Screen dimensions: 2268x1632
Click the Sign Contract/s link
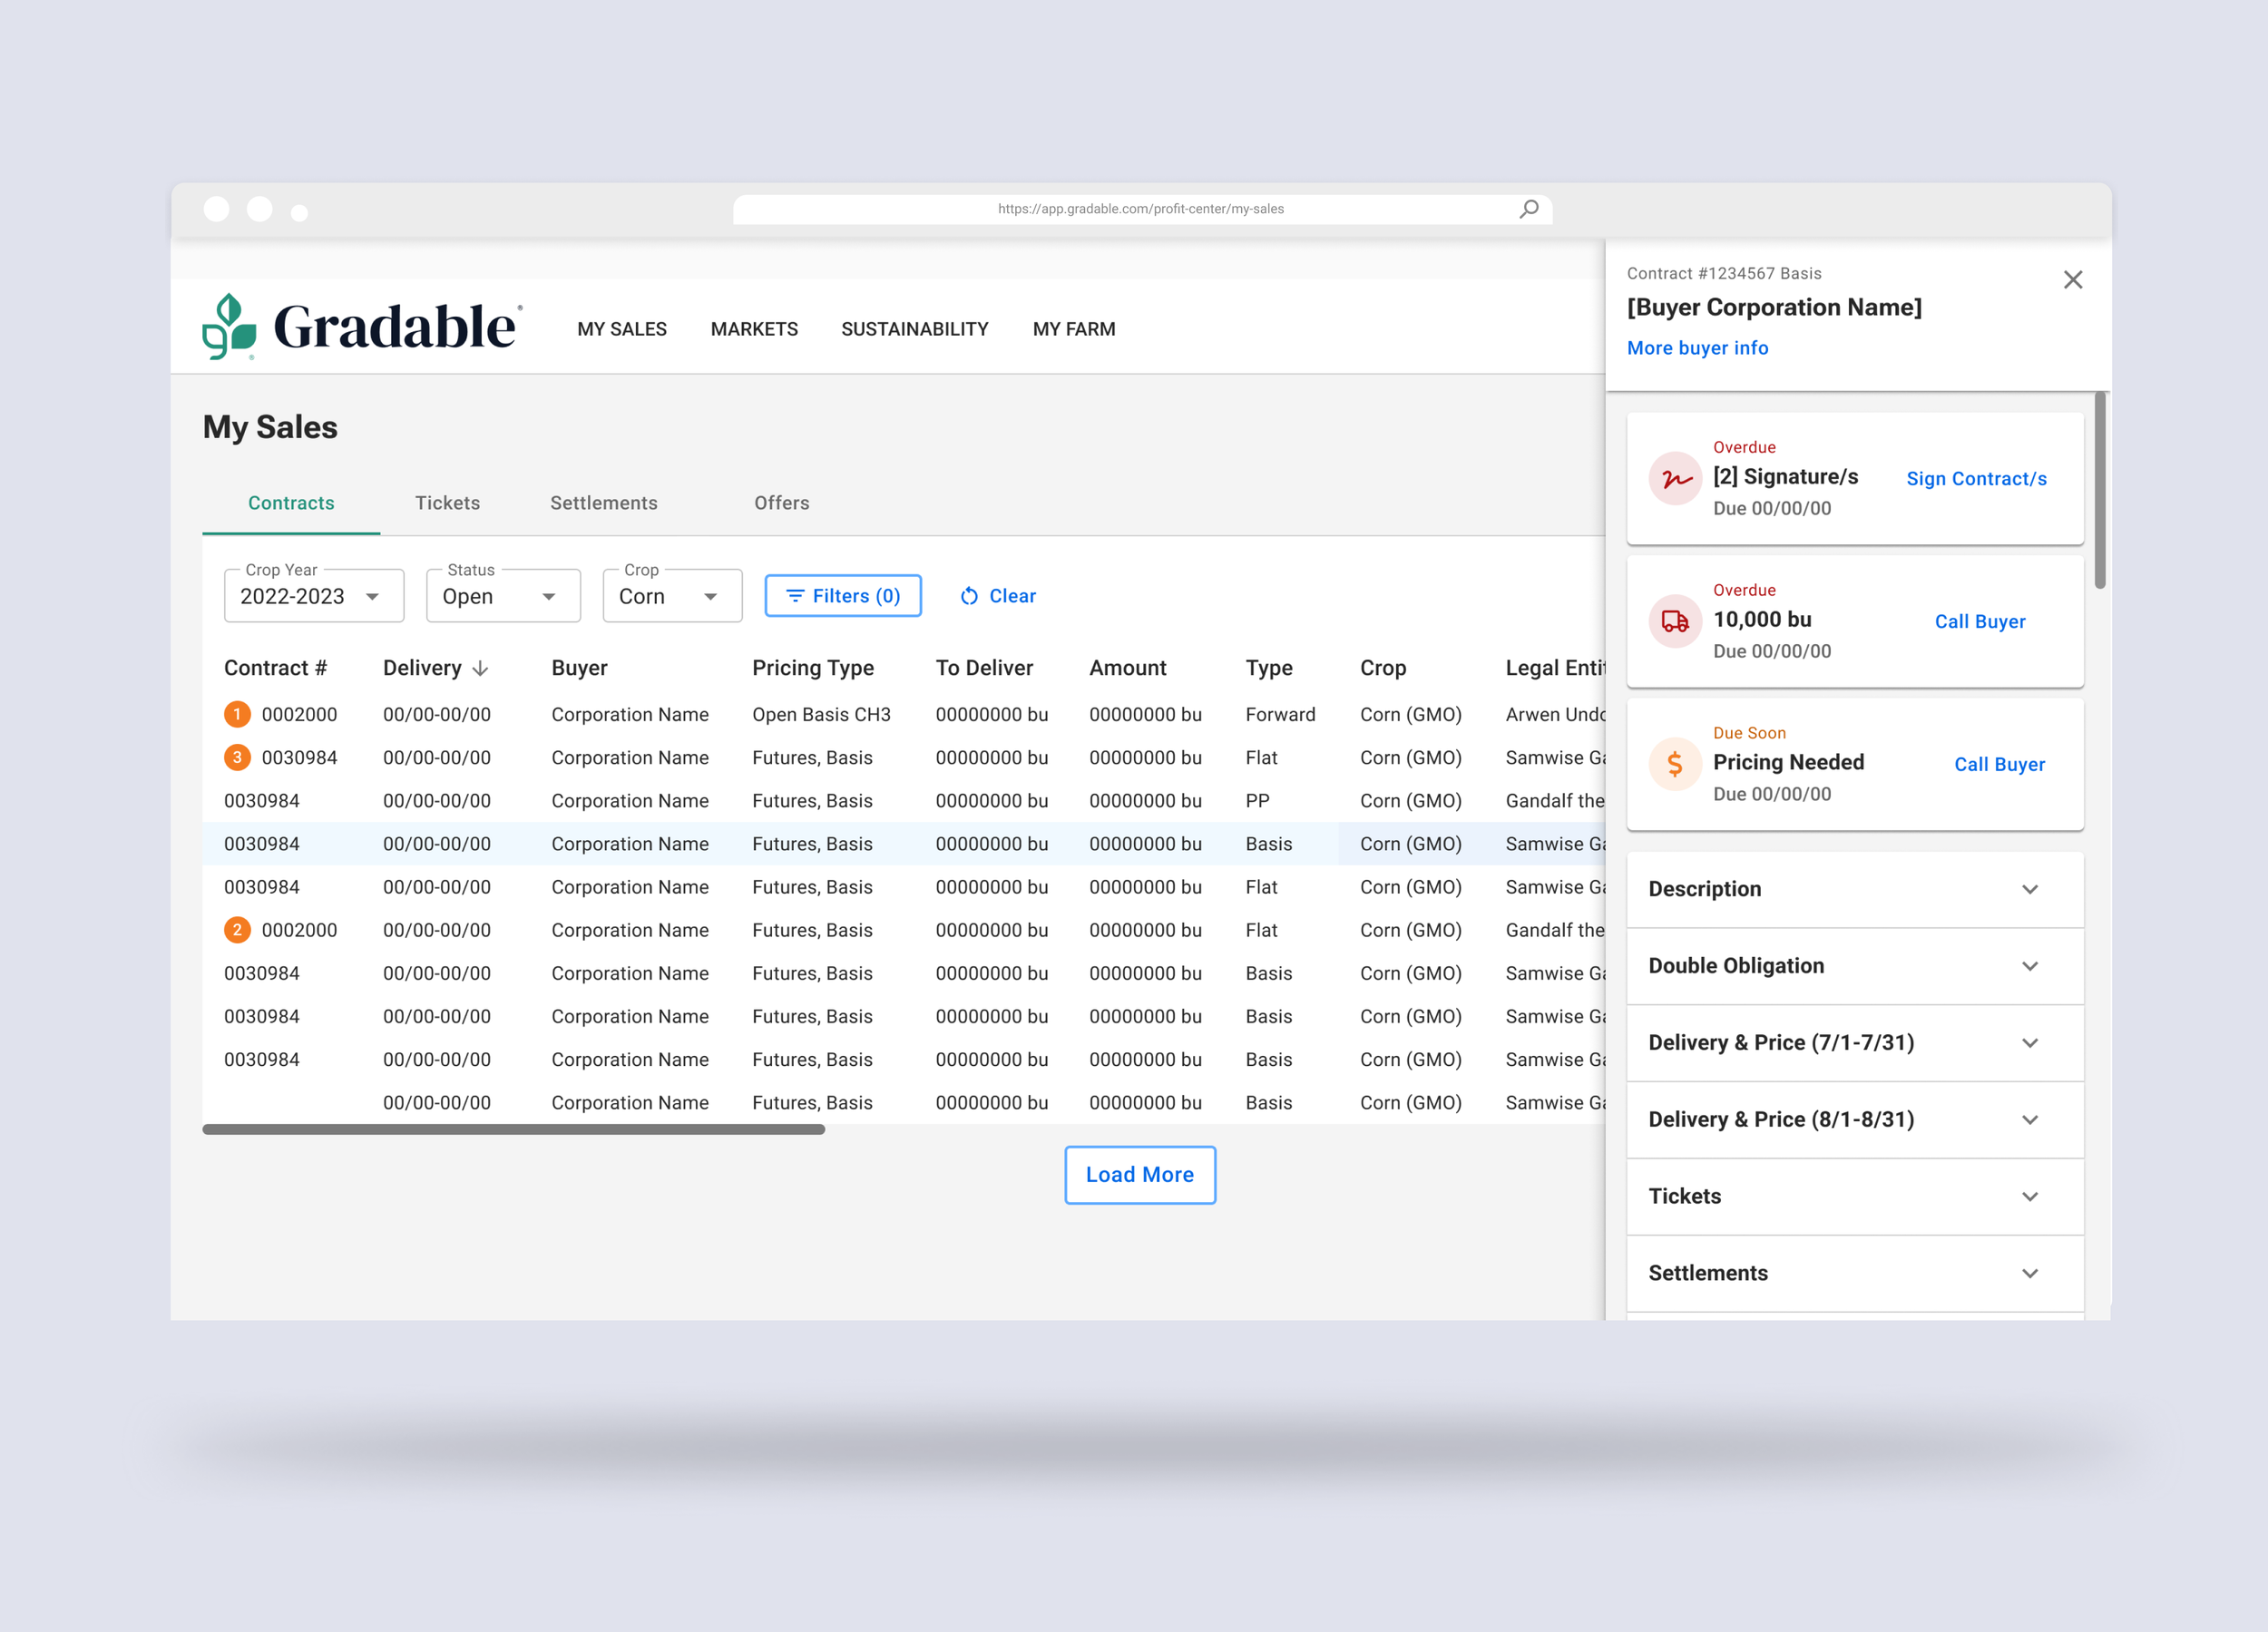pos(1975,479)
